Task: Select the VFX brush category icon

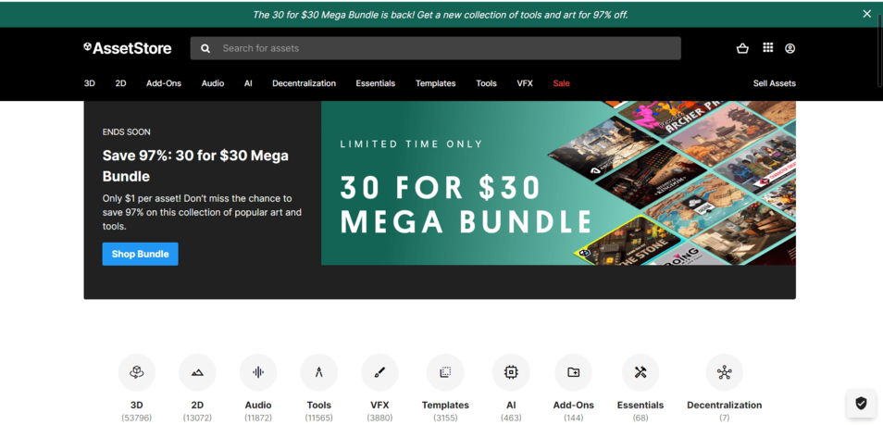Action: pyautogui.click(x=379, y=372)
